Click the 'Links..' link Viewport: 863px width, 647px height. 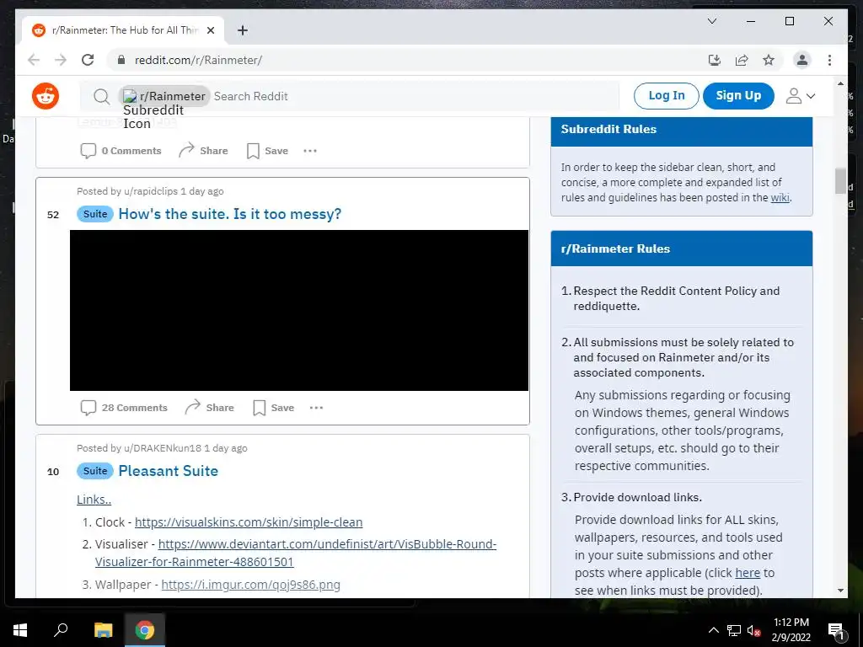pos(94,500)
